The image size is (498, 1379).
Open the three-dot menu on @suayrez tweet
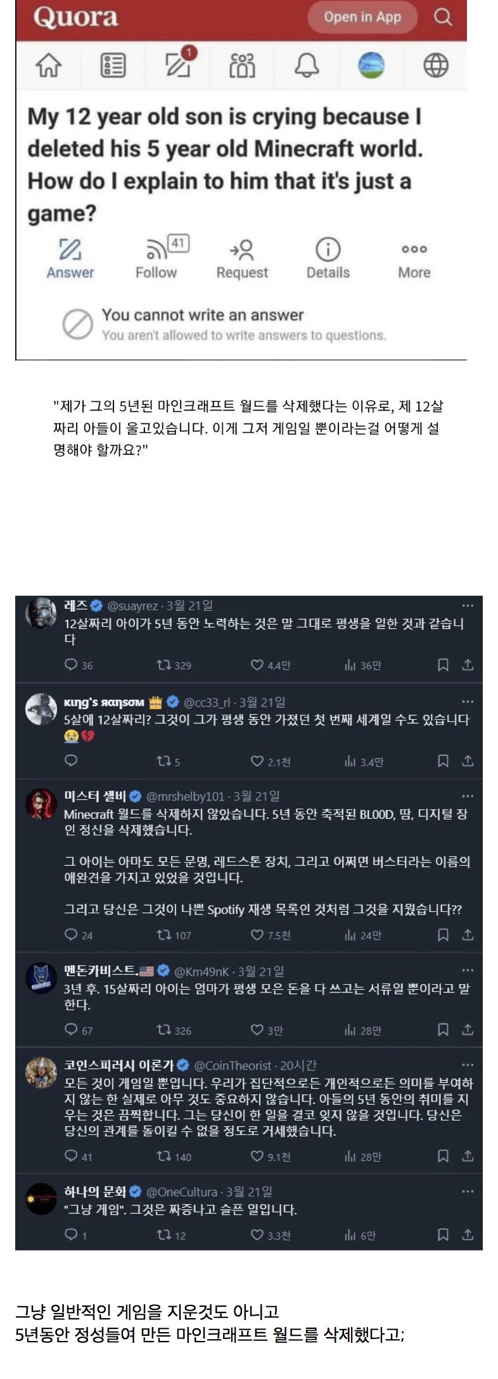(x=468, y=606)
